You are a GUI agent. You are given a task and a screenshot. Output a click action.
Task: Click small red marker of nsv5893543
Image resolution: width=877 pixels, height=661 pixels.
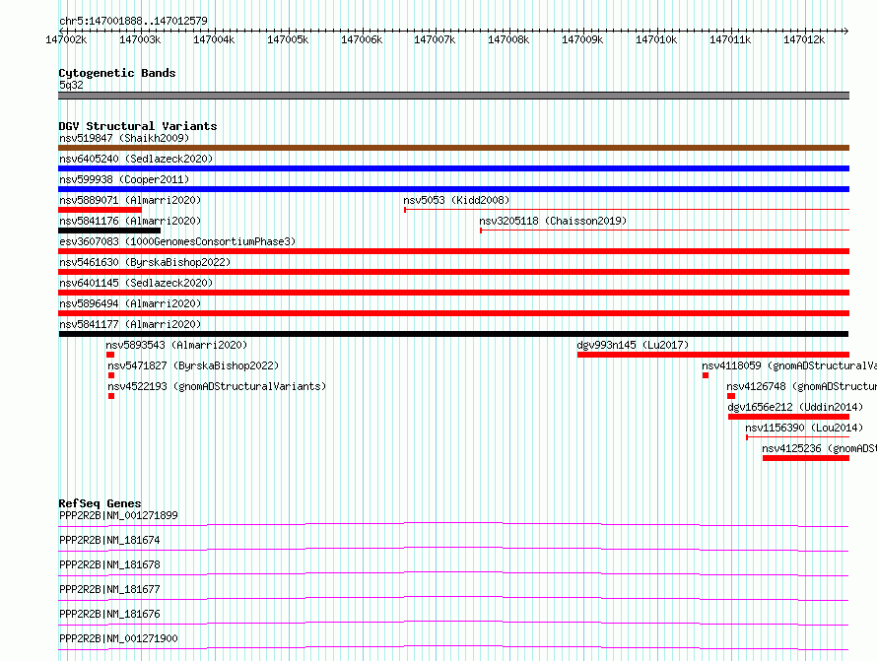tap(110, 355)
